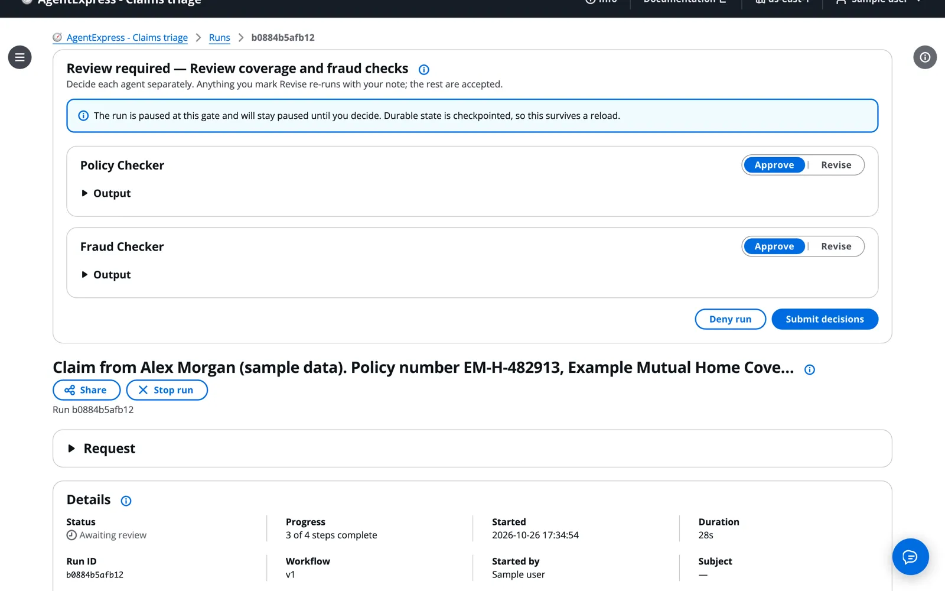Image resolution: width=945 pixels, height=591 pixels.
Task: Stop the run
Action: [167, 390]
